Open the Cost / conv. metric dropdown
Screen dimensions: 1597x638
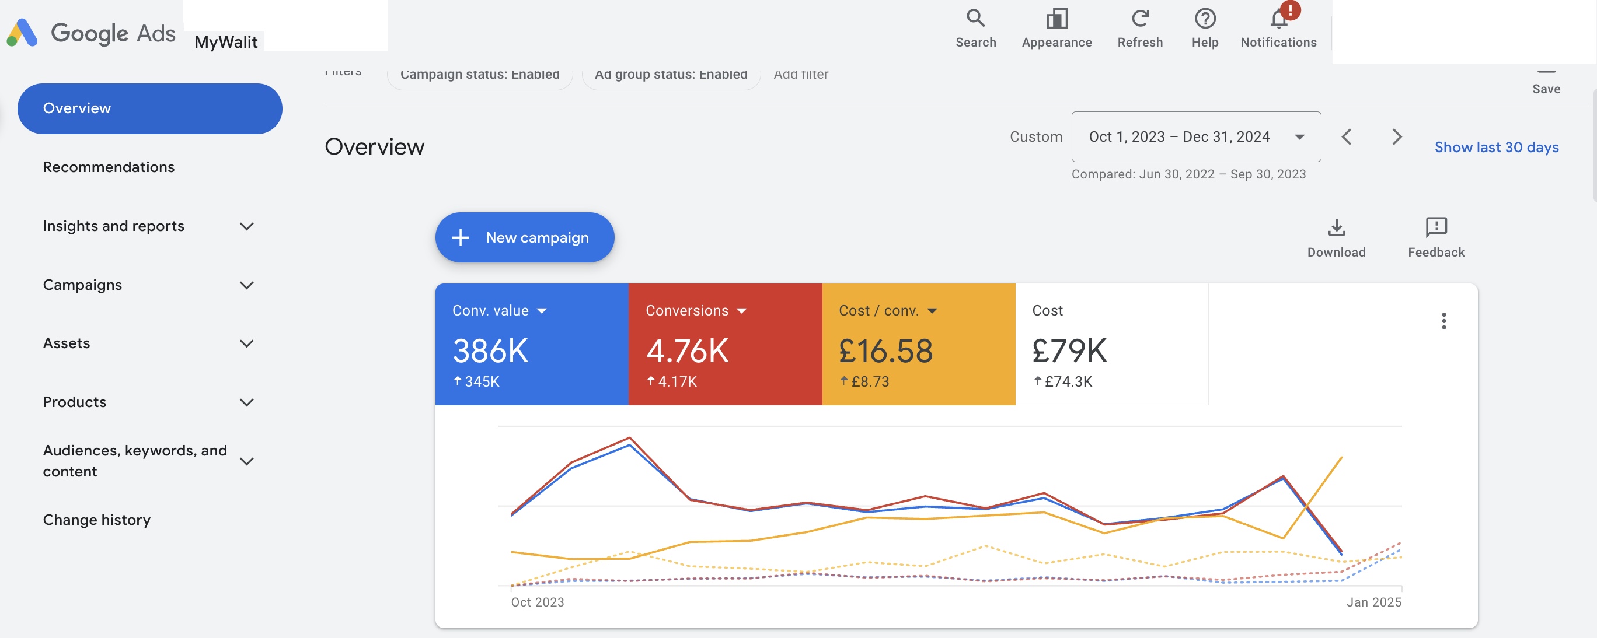click(932, 311)
